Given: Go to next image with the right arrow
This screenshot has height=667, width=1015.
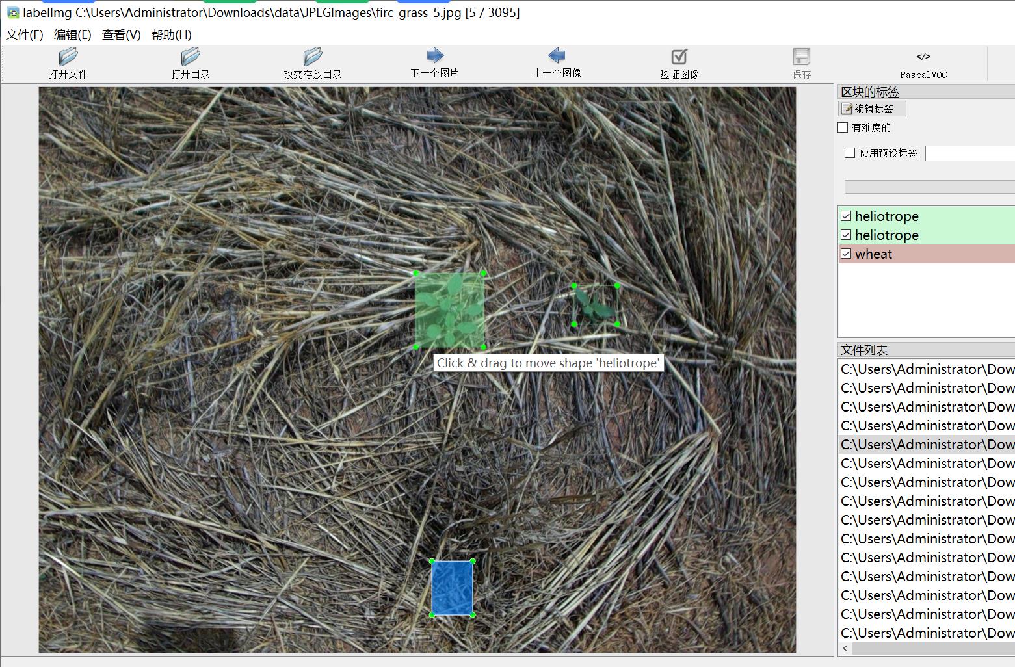Looking at the screenshot, I should click(434, 56).
